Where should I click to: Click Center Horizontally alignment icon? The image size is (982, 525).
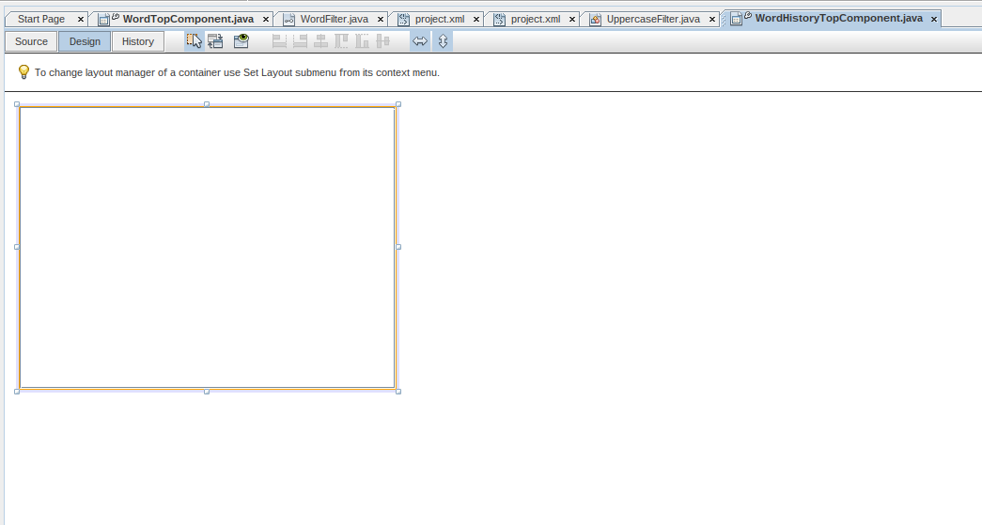320,41
